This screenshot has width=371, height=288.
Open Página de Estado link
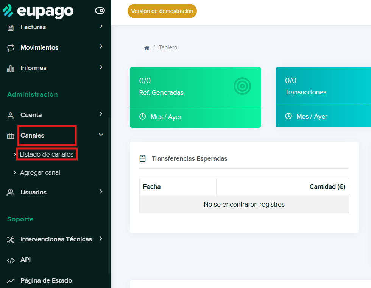pos(46,280)
